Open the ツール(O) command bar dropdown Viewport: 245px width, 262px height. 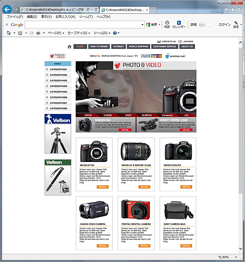tap(102, 33)
